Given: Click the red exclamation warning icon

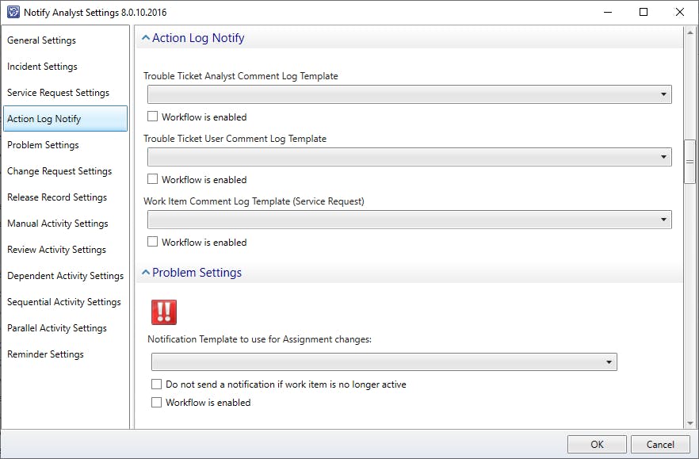Looking at the screenshot, I should tap(164, 312).
